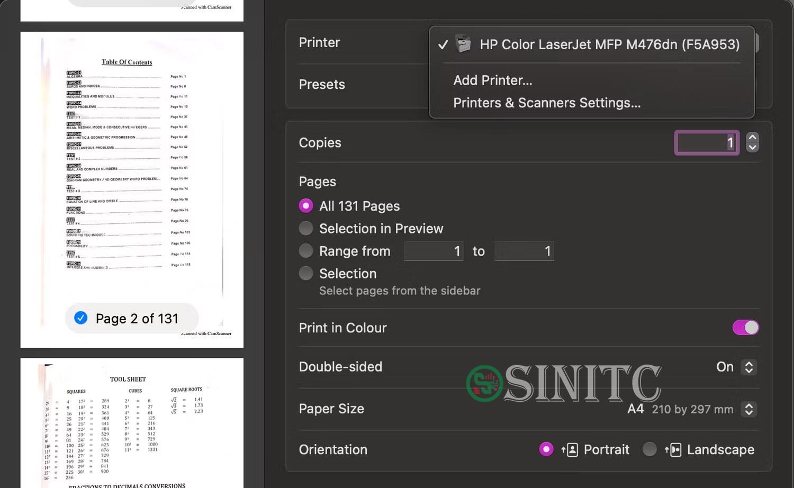This screenshot has width=794, height=488.
Task: Open Printers & Scanners Settings…
Action: (547, 103)
